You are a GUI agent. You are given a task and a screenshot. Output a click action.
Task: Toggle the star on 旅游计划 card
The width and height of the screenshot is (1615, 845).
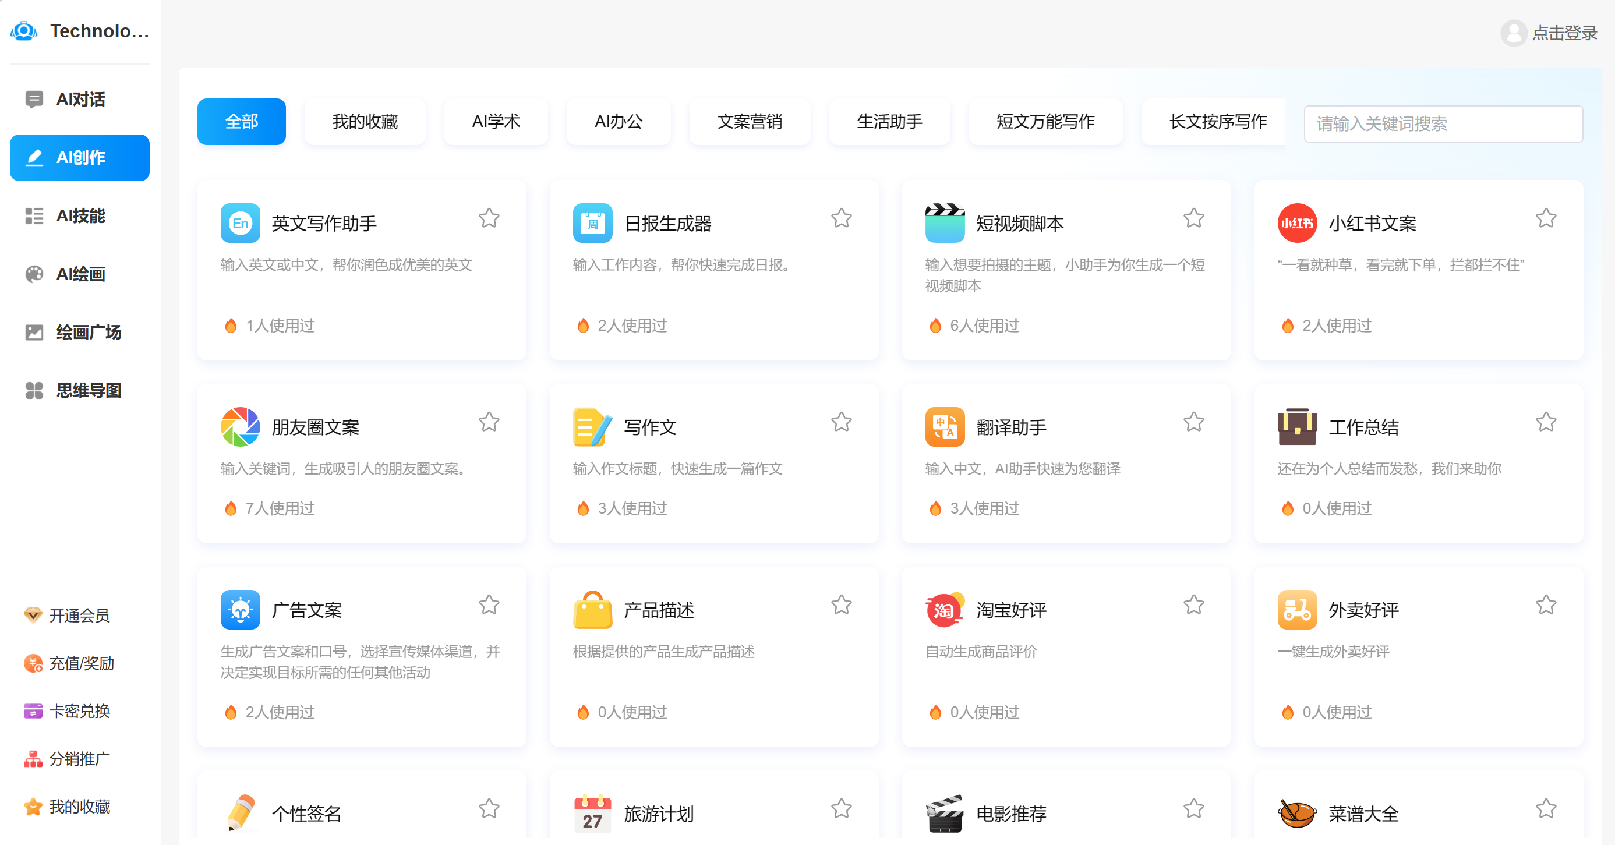click(842, 809)
